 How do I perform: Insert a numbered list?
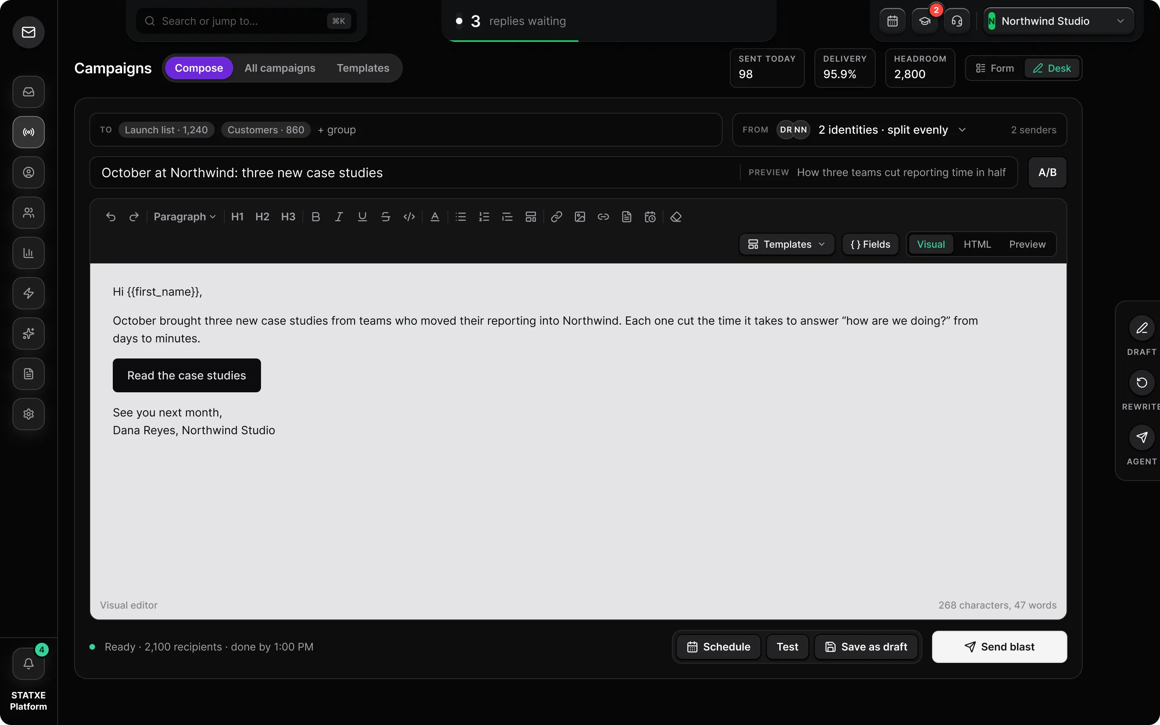(484, 217)
